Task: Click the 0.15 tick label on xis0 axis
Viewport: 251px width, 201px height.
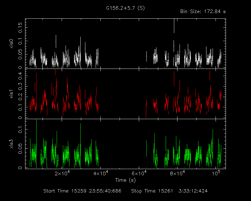Action: coord(20,27)
